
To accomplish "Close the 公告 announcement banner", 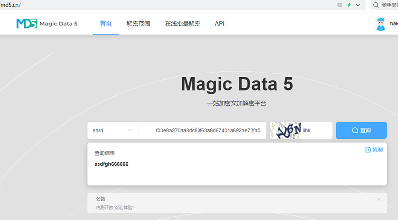I will pyautogui.click(x=379, y=199).
